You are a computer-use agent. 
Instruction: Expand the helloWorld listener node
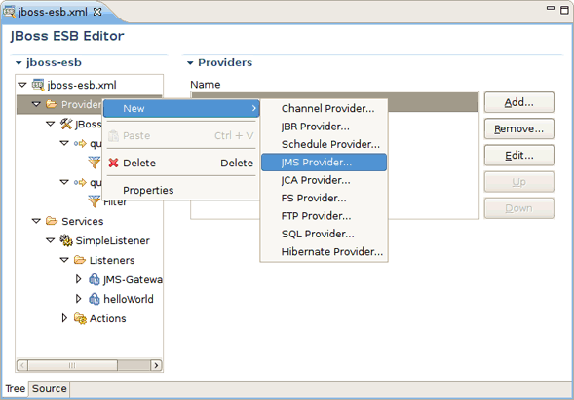[78, 299]
